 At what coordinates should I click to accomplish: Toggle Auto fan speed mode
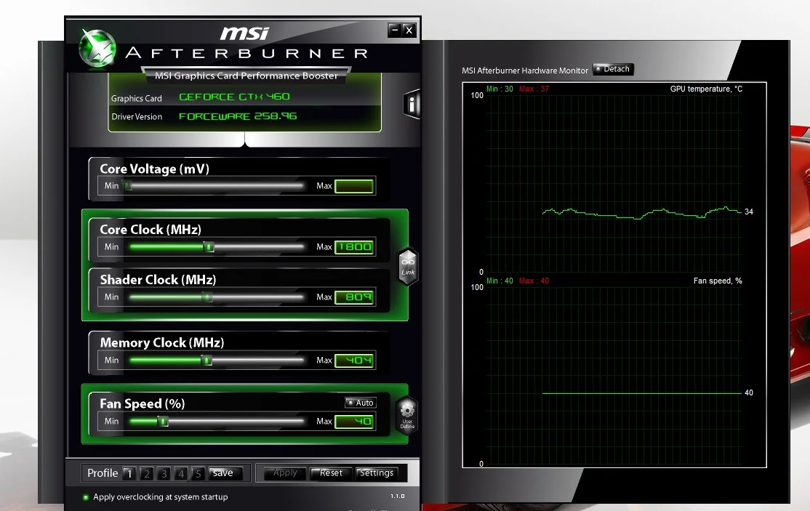[x=361, y=403]
